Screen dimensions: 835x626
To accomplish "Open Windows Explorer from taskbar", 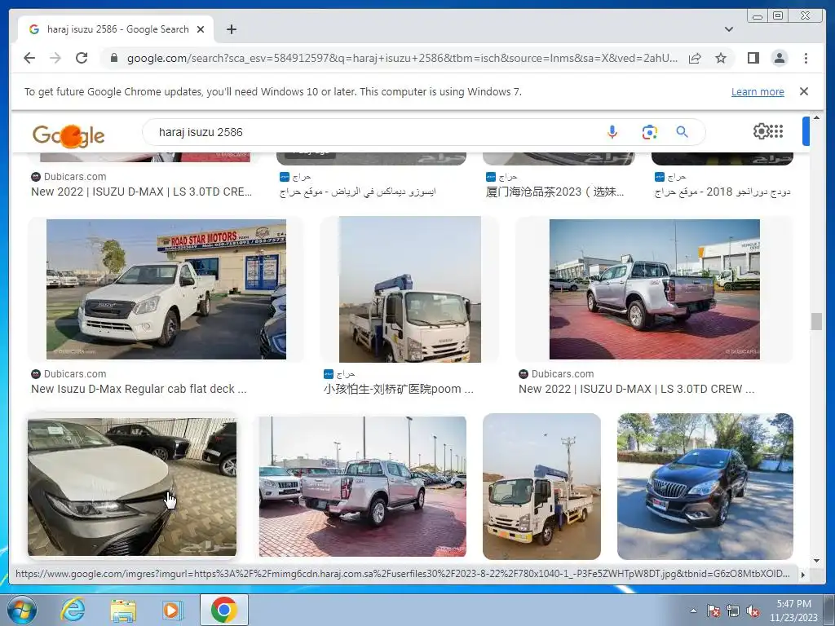I will 123,610.
